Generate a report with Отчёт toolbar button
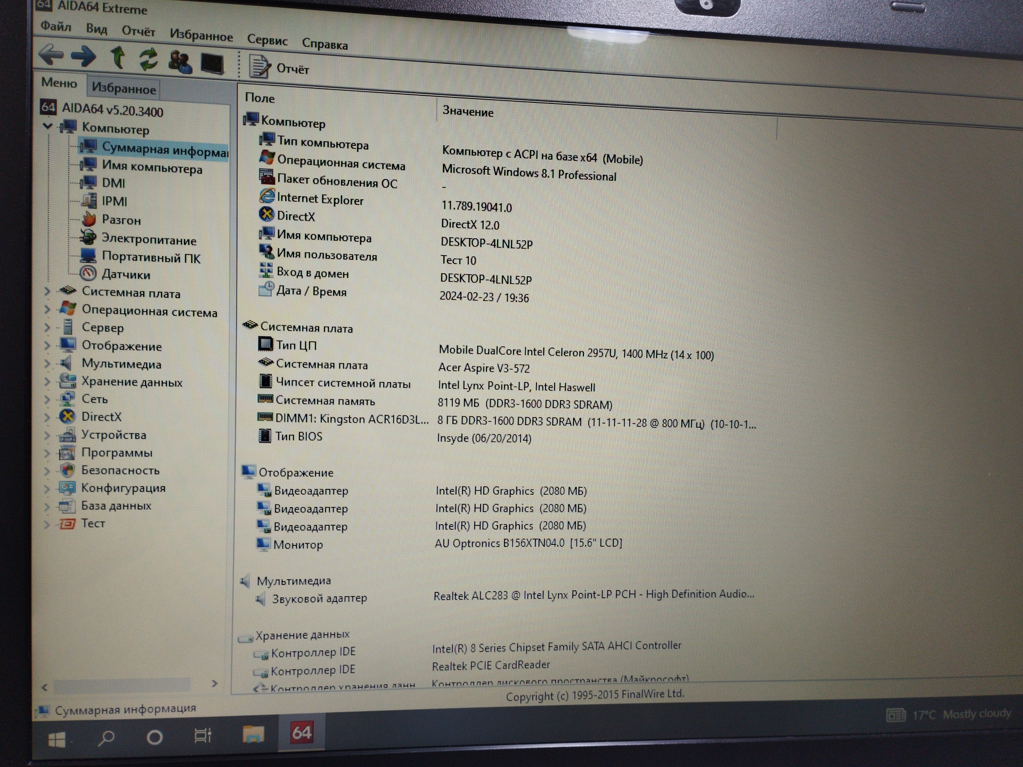This screenshot has width=1023, height=767. pyautogui.click(x=279, y=68)
